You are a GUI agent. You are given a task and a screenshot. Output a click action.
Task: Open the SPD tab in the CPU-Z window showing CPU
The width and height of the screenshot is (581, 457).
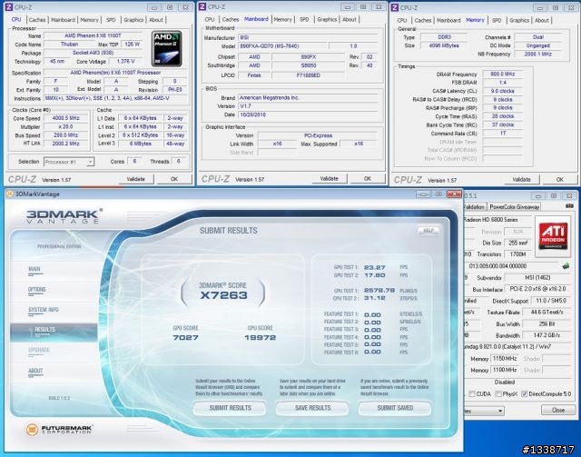point(111,20)
